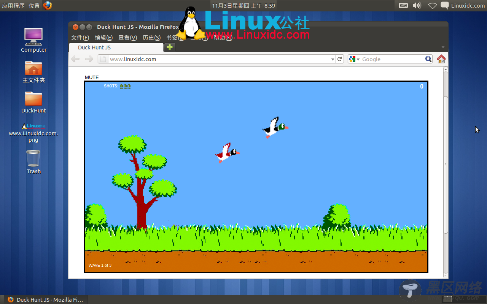This screenshot has height=304, width=487.
Task: Open the 查看(V) menu
Action: [x=127, y=38]
